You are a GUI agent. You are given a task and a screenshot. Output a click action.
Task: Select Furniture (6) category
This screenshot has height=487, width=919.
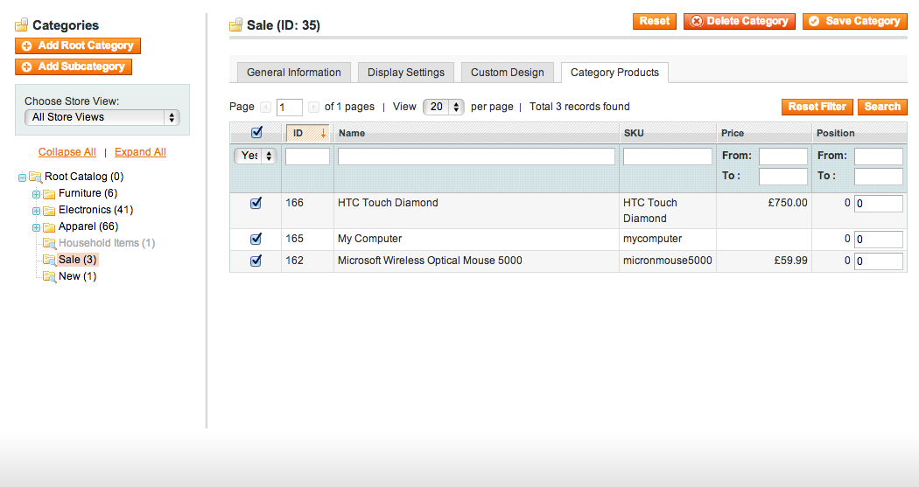[88, 193]
